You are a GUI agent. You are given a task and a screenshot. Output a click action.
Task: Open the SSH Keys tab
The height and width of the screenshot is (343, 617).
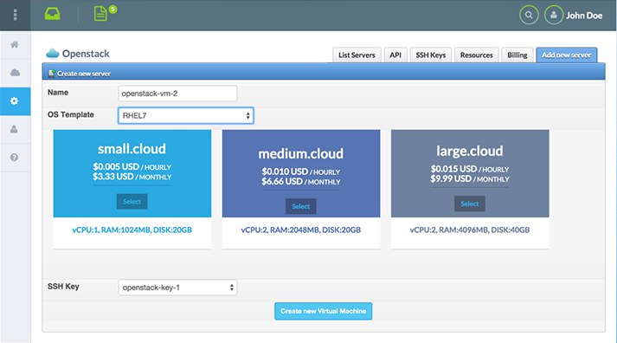[431, 55]
